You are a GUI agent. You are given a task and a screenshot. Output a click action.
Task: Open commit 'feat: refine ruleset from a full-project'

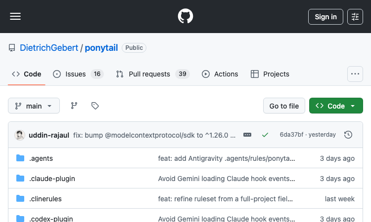225,199
